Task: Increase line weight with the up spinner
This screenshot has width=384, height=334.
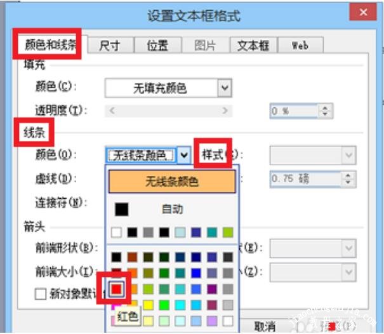Action: (348, 175)
